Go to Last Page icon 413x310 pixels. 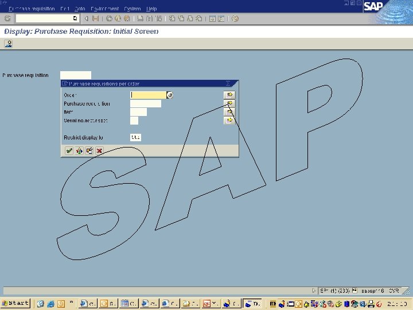coord(199,18)
